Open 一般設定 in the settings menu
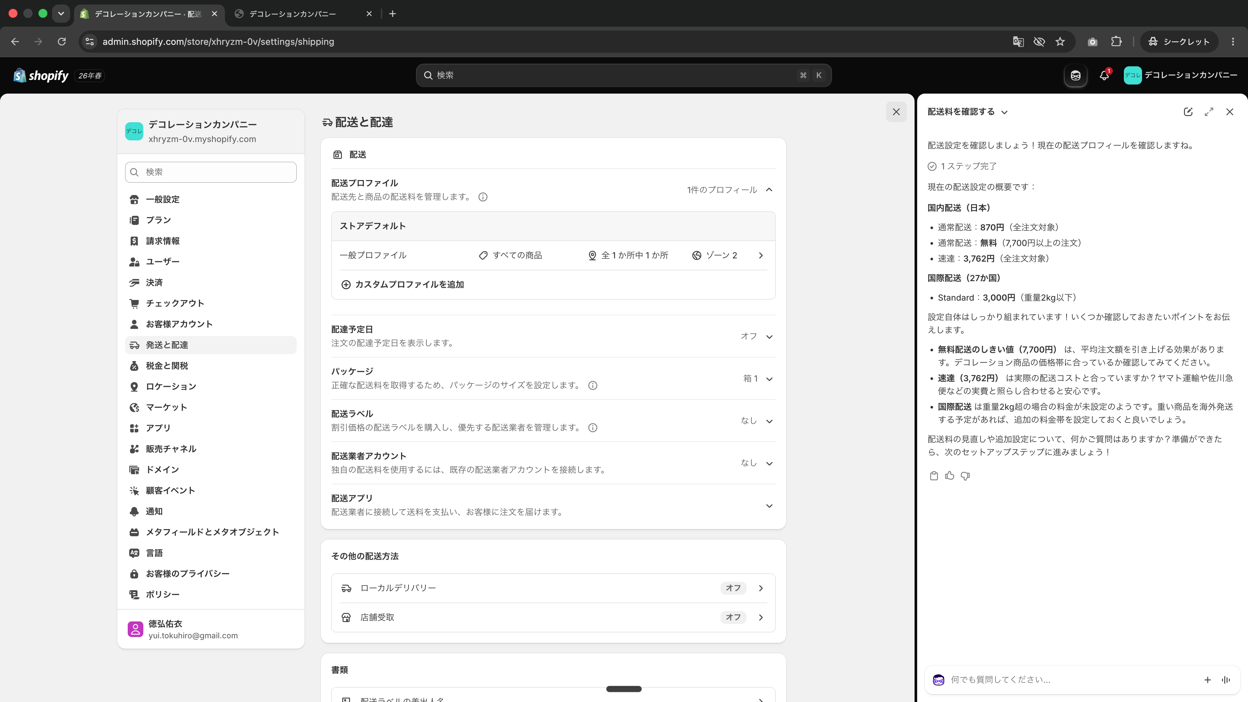This screenshot has height=702, width=1248. click(211, 200)
